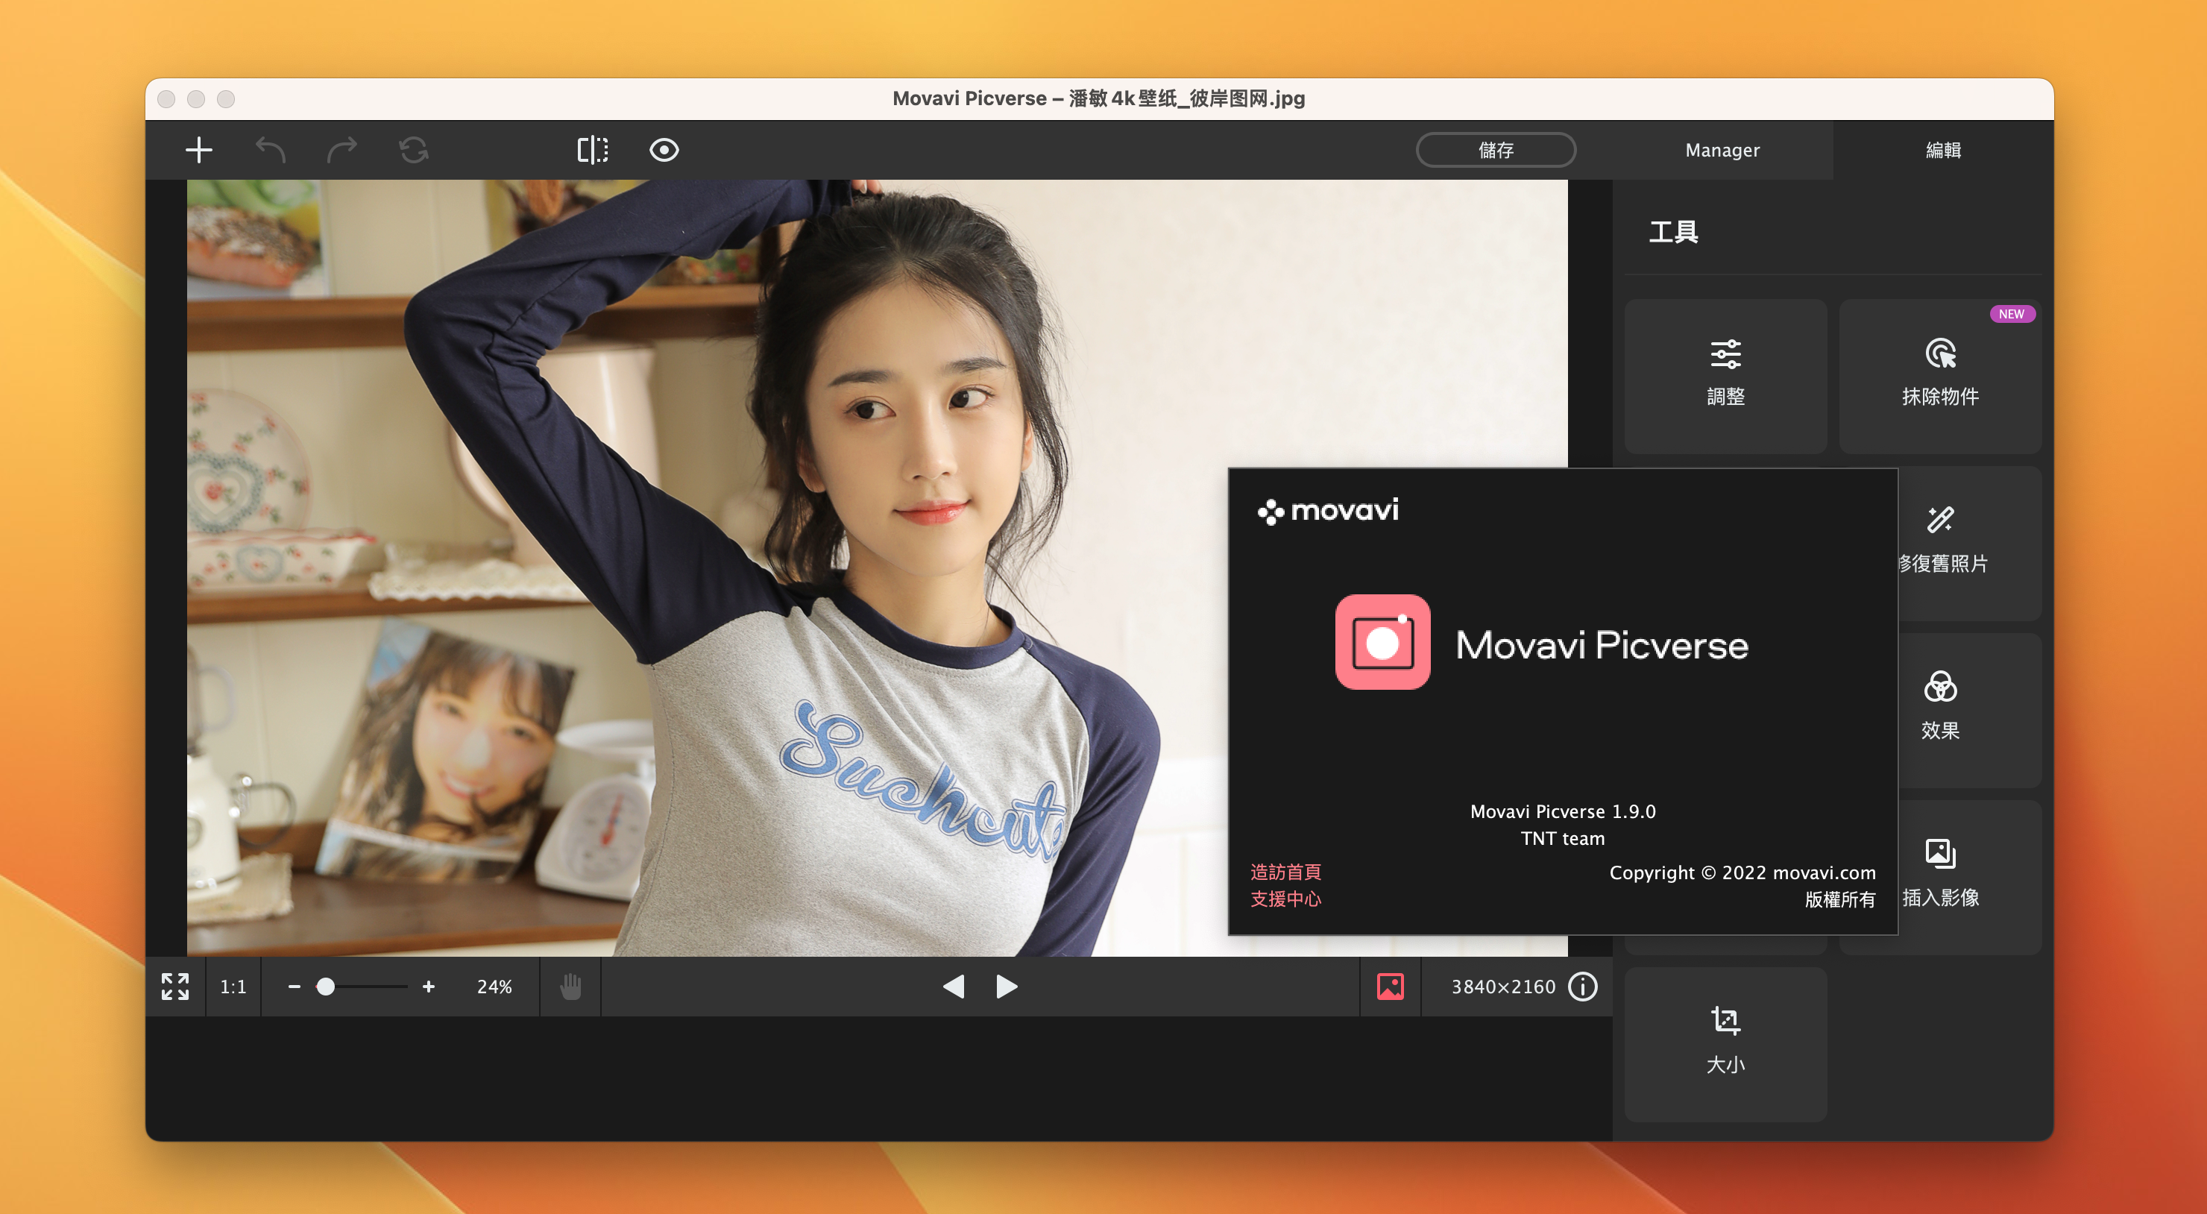The image size is (2207, 1214).
Task: Click the fullscreen expand icon
Action: (174, 986)
